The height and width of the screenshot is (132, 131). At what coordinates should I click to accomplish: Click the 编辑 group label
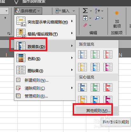pyautogui.click(x=93, y=33)
